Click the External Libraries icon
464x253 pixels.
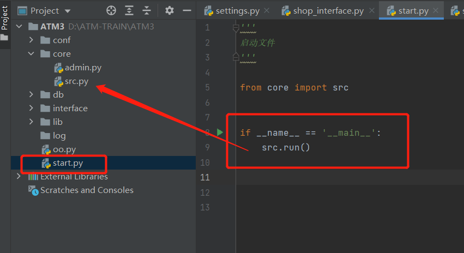pos(33,177)
